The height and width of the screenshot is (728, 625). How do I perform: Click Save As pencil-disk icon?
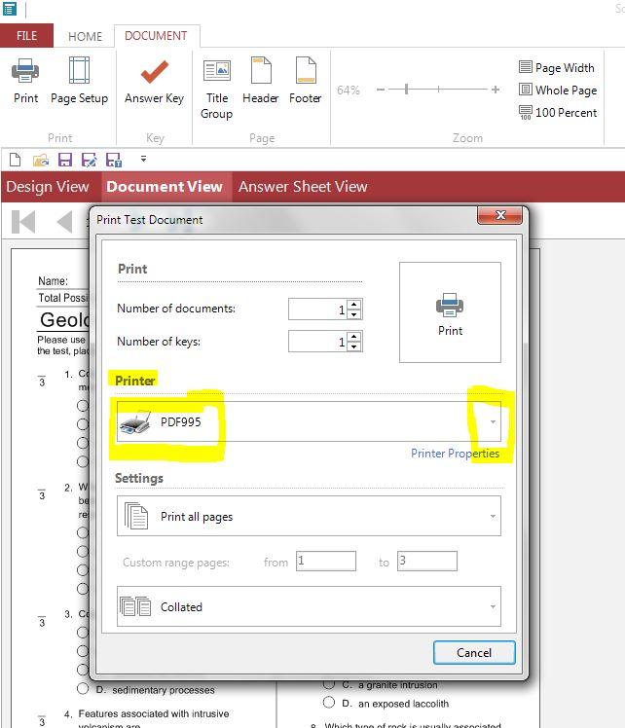(89, 160)
